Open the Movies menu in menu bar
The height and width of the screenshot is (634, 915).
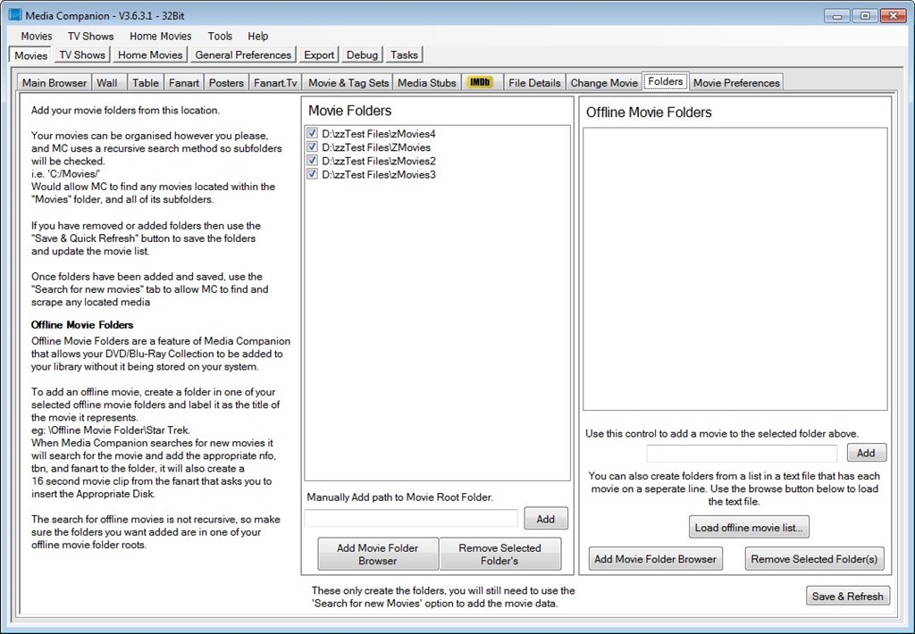[x=36, y=36]
